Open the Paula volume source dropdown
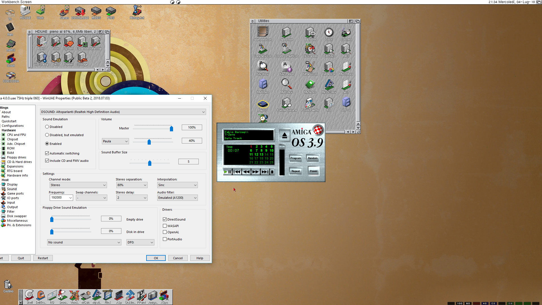 click(115, 141)
